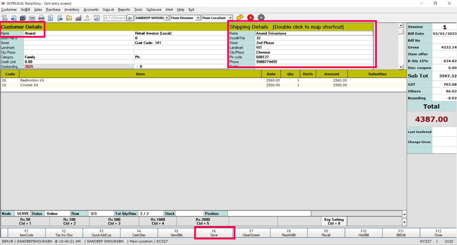
Task: Open the Sales menu
Action: [x=38, y=10]
